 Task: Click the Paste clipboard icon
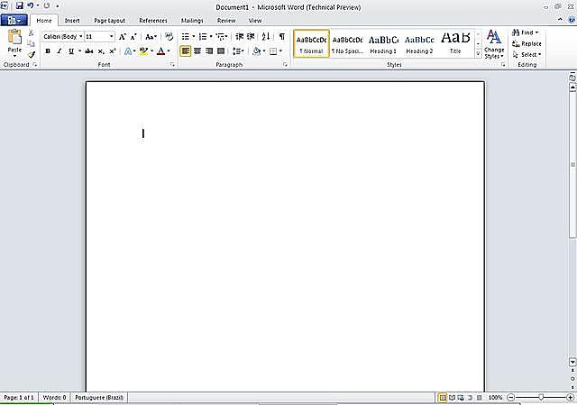pos(14,37)
